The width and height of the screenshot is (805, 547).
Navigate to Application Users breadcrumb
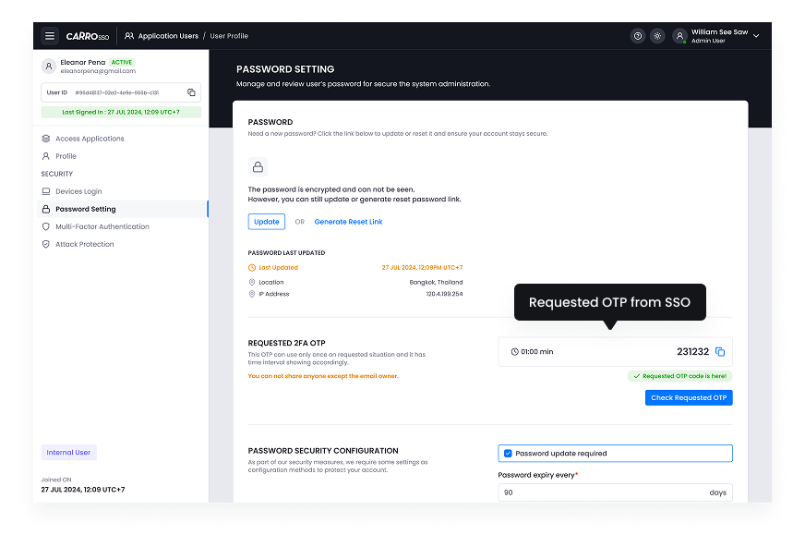click(168, 36)
